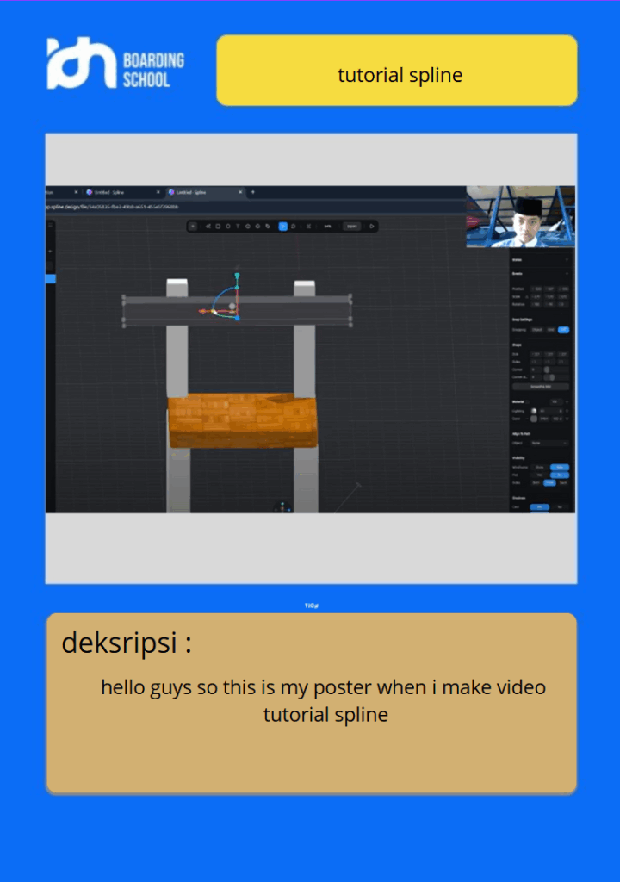Set Sides visibility to Front
This screenshot has height=882, width=620.
point(549,482)
